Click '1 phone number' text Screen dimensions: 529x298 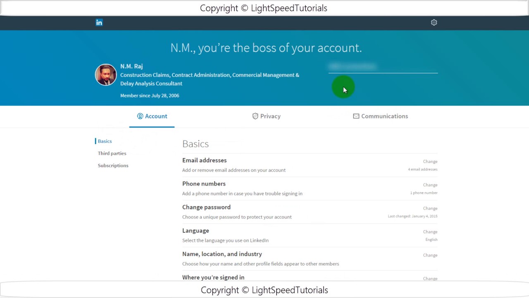coord(424,193)
